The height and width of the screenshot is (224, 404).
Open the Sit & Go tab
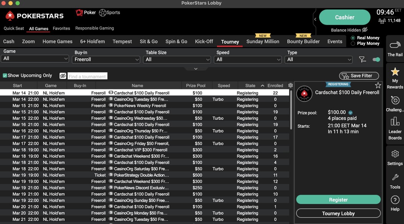(x=149, y=41)
